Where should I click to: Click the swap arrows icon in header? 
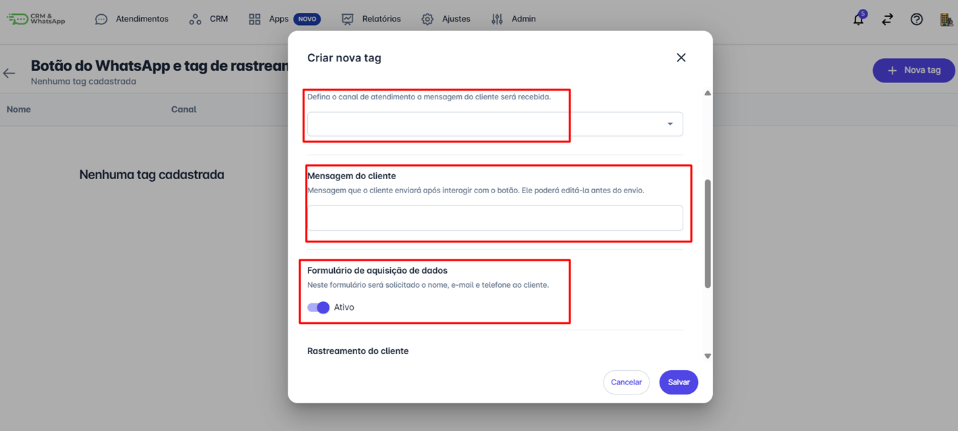point(887,20)
